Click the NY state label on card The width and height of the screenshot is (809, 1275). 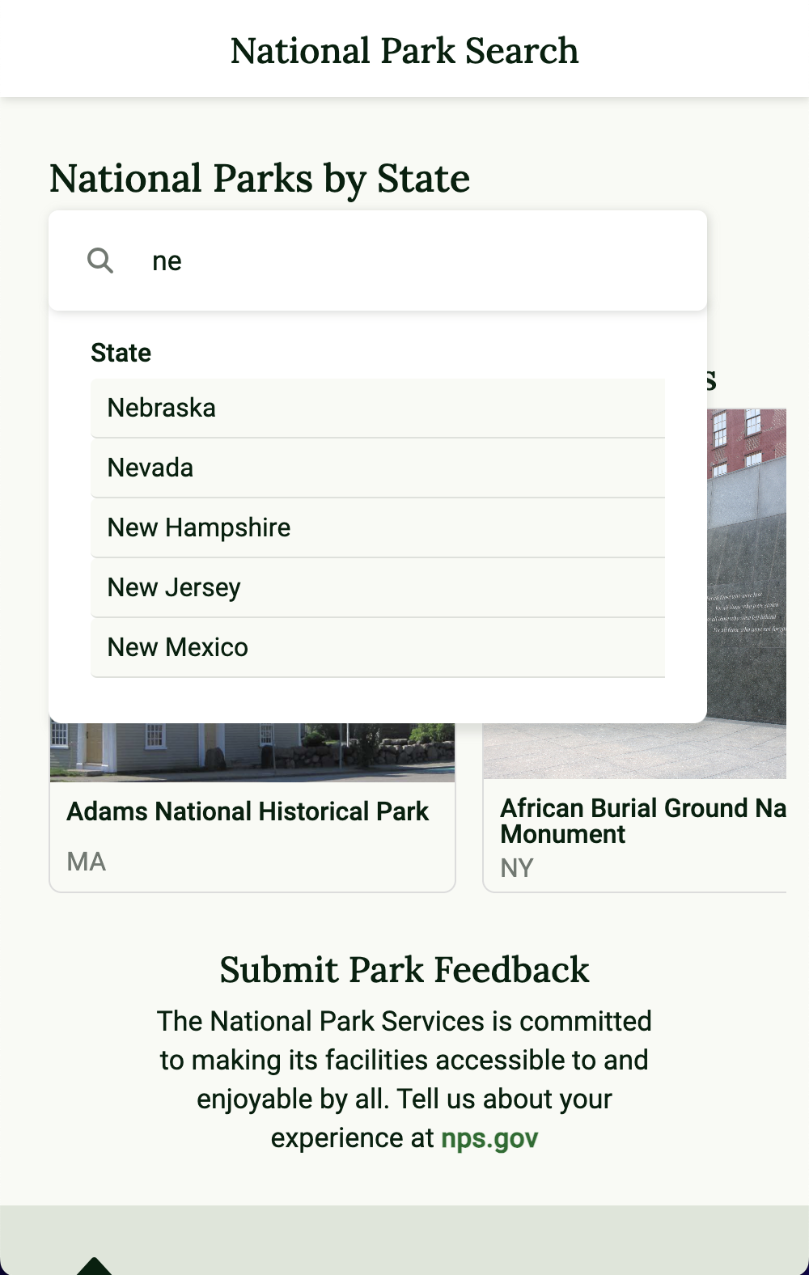pyautogui.click(x=517, y=868)
